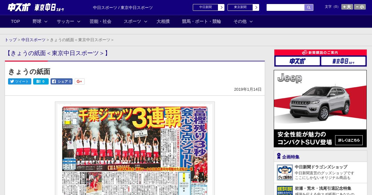Open 芸能・社会 navigation item
The height and width of the screenshot is (195, 372).
click(100, 21)
